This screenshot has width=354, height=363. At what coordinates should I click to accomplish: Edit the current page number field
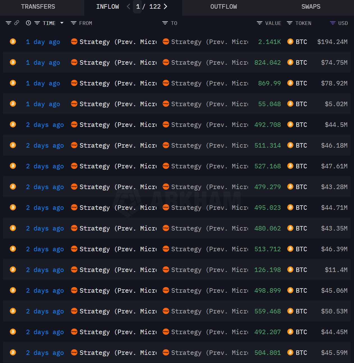[138, 6]
